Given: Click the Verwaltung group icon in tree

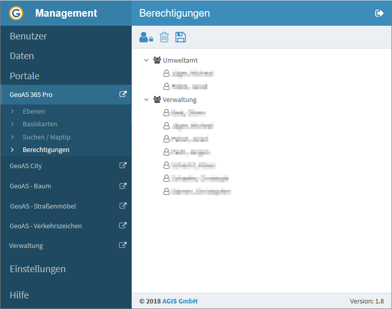Looking at the screenshot, I should (157, 99).
